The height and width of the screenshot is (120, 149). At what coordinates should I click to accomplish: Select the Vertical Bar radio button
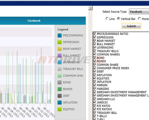pyautogui.click(x=119, y=19)
